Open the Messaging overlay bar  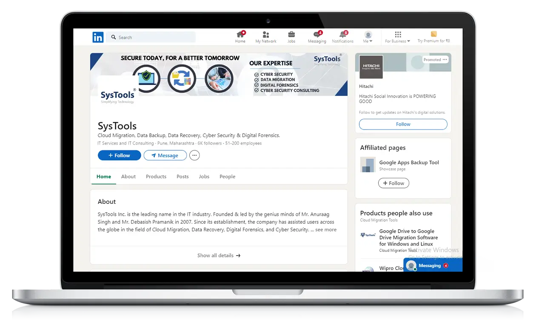[433, 266]
